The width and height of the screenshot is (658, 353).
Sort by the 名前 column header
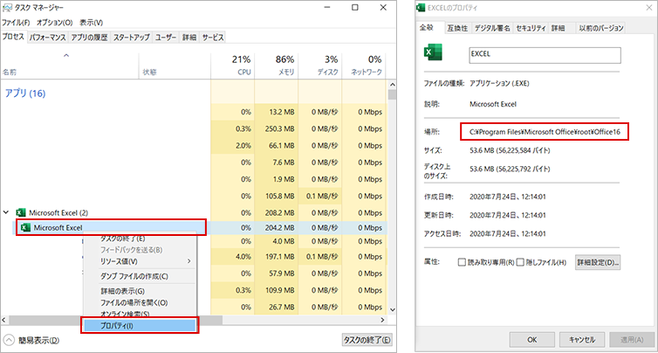pos(69,66)
